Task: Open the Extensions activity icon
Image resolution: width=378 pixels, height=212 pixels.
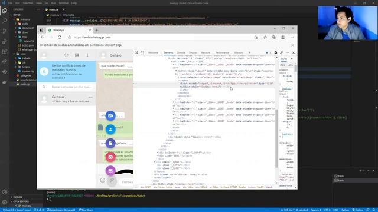Action: click(x=5, y=52)
